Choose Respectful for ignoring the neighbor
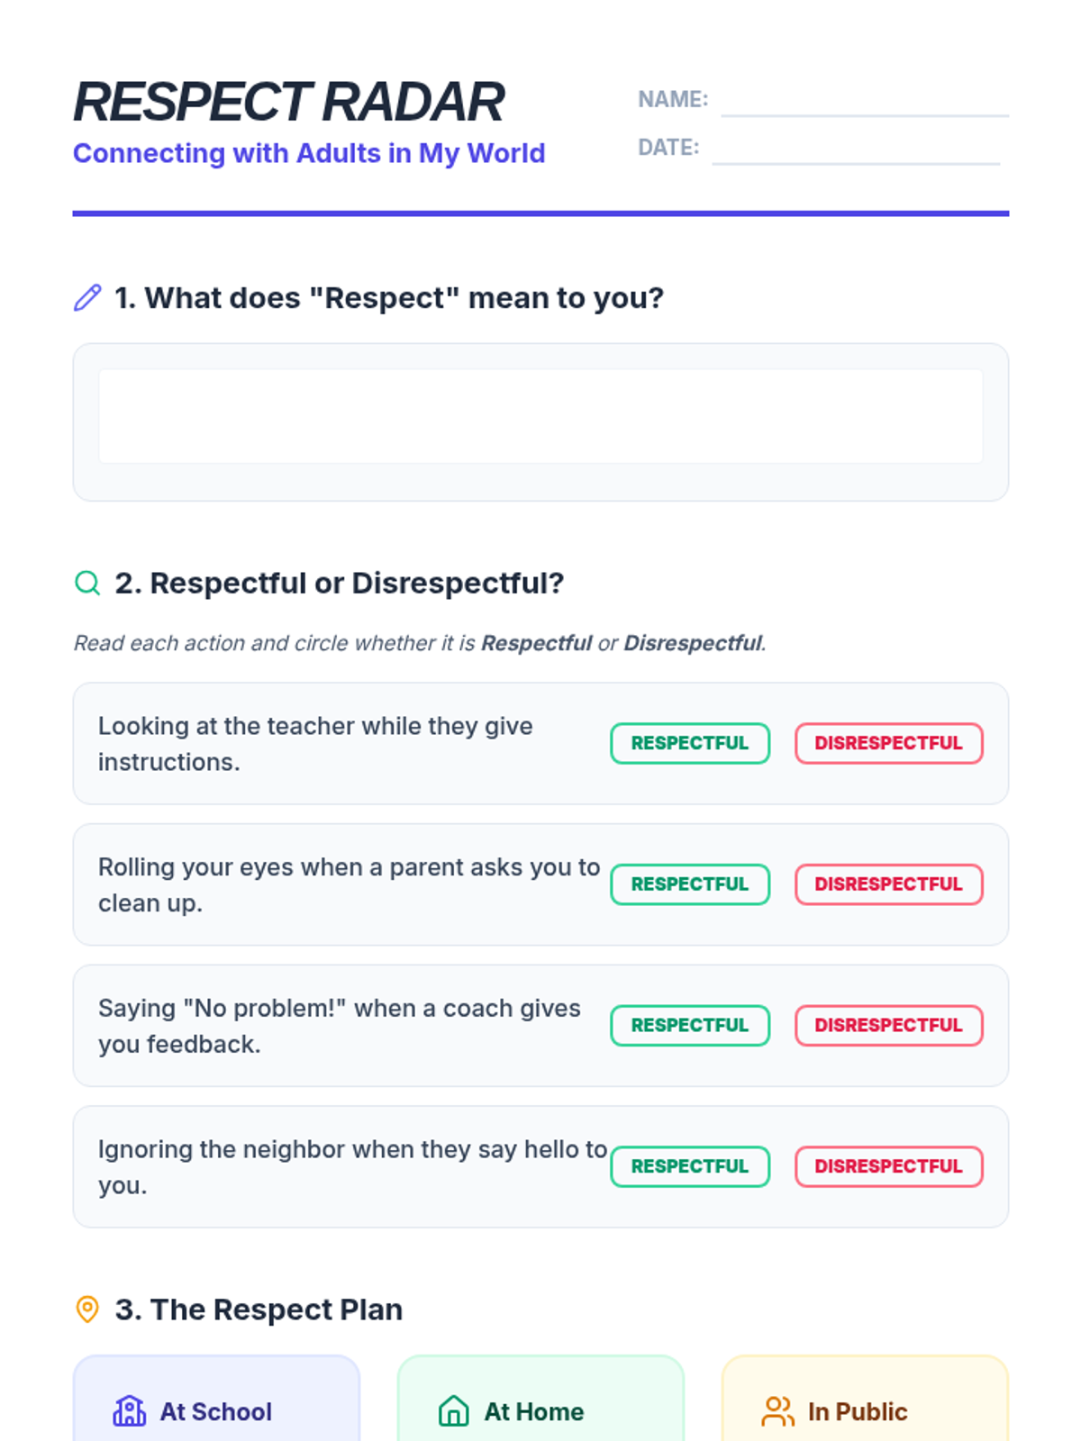 [689, 1166]
